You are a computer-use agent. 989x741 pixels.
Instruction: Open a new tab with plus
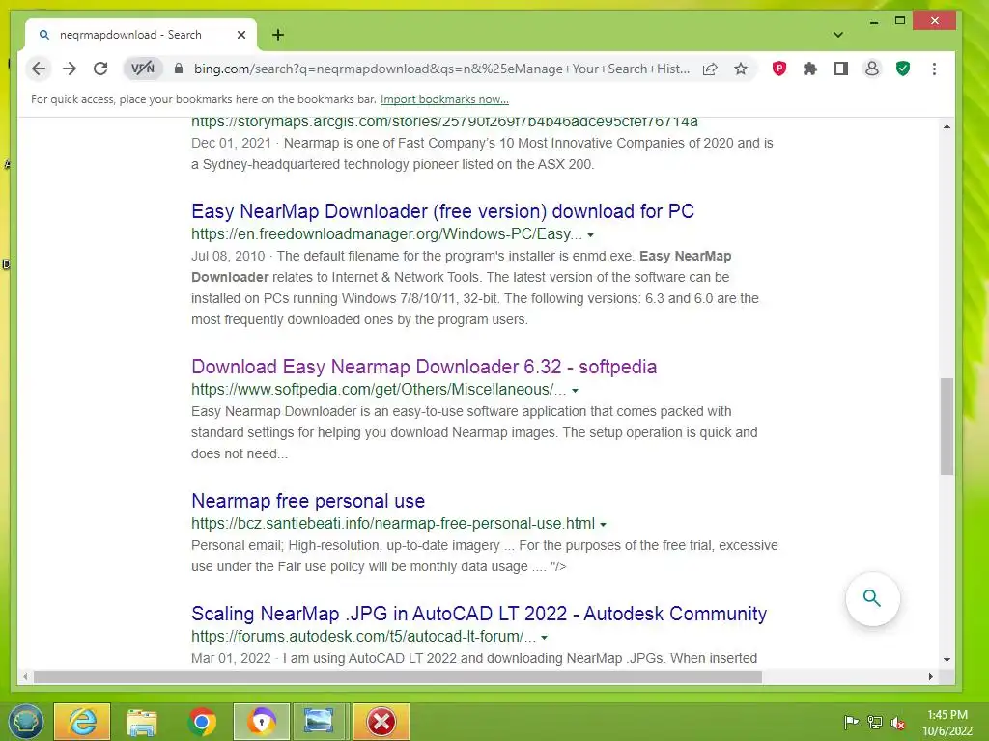278,35
